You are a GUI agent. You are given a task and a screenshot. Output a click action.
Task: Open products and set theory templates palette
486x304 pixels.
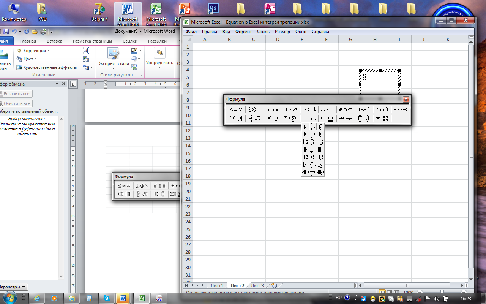(x=363, y=119)
